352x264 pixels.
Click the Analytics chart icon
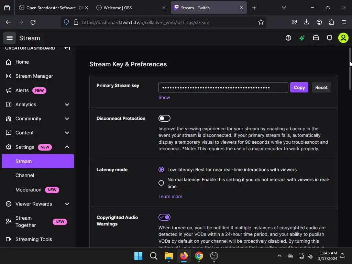(x=9, y=104)
